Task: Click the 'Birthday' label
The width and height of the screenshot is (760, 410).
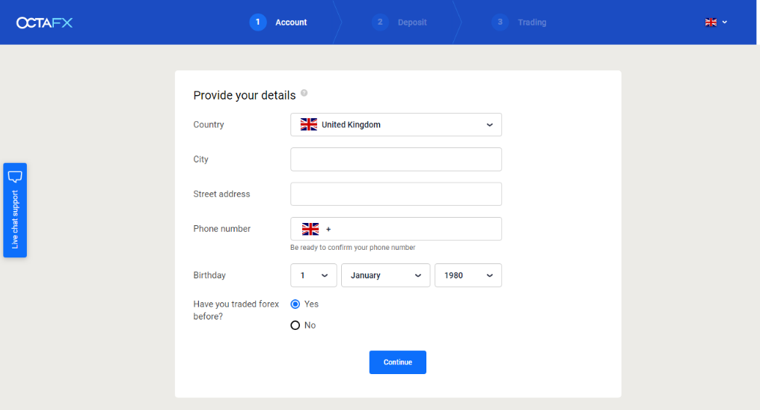Action: pos(209,275)
